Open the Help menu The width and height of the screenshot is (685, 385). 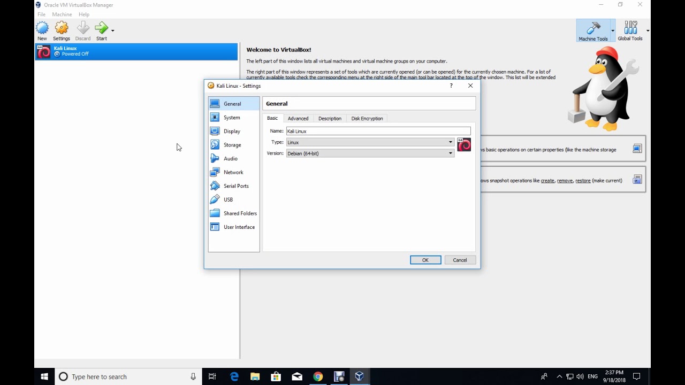(84, 14)
